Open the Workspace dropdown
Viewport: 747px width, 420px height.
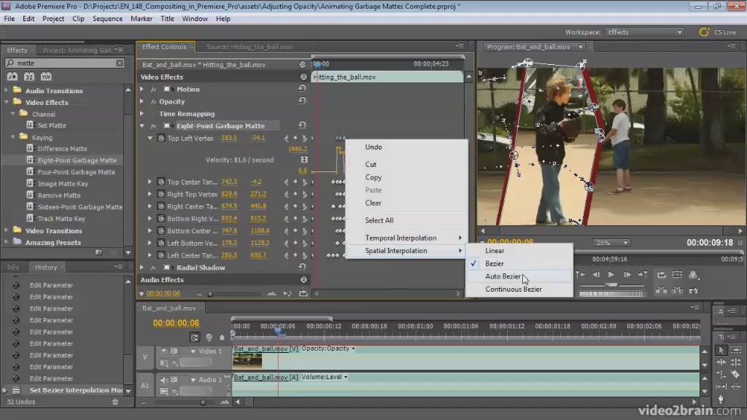coord(645,32)
